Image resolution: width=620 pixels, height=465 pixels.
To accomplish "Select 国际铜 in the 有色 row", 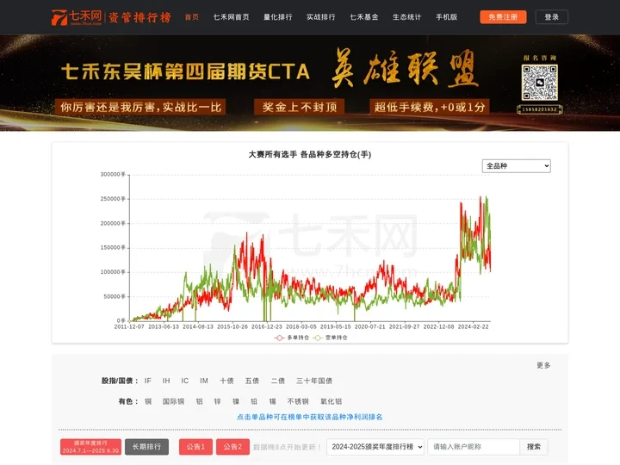I will click(x=173, y=401).
